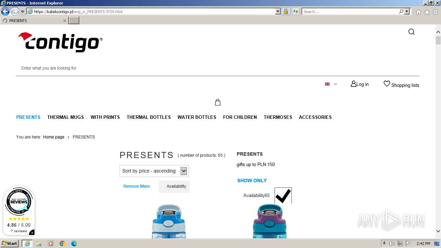The width and height of the screenshot is (441, 248).
Task: Click the browser Search box
Action: (x=350, y=11)
